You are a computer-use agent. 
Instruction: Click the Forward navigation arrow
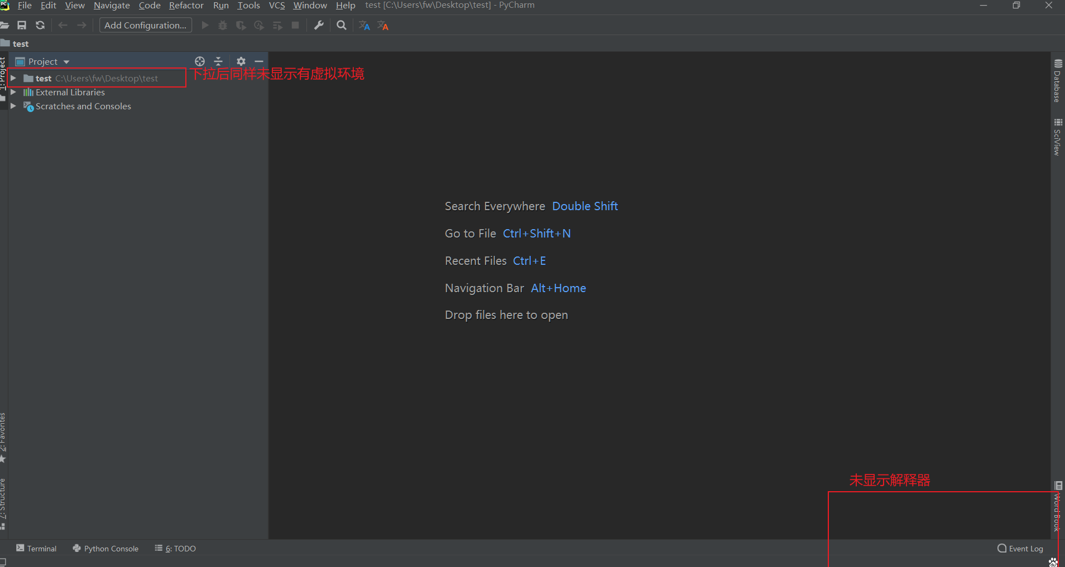tap(81, 25)
